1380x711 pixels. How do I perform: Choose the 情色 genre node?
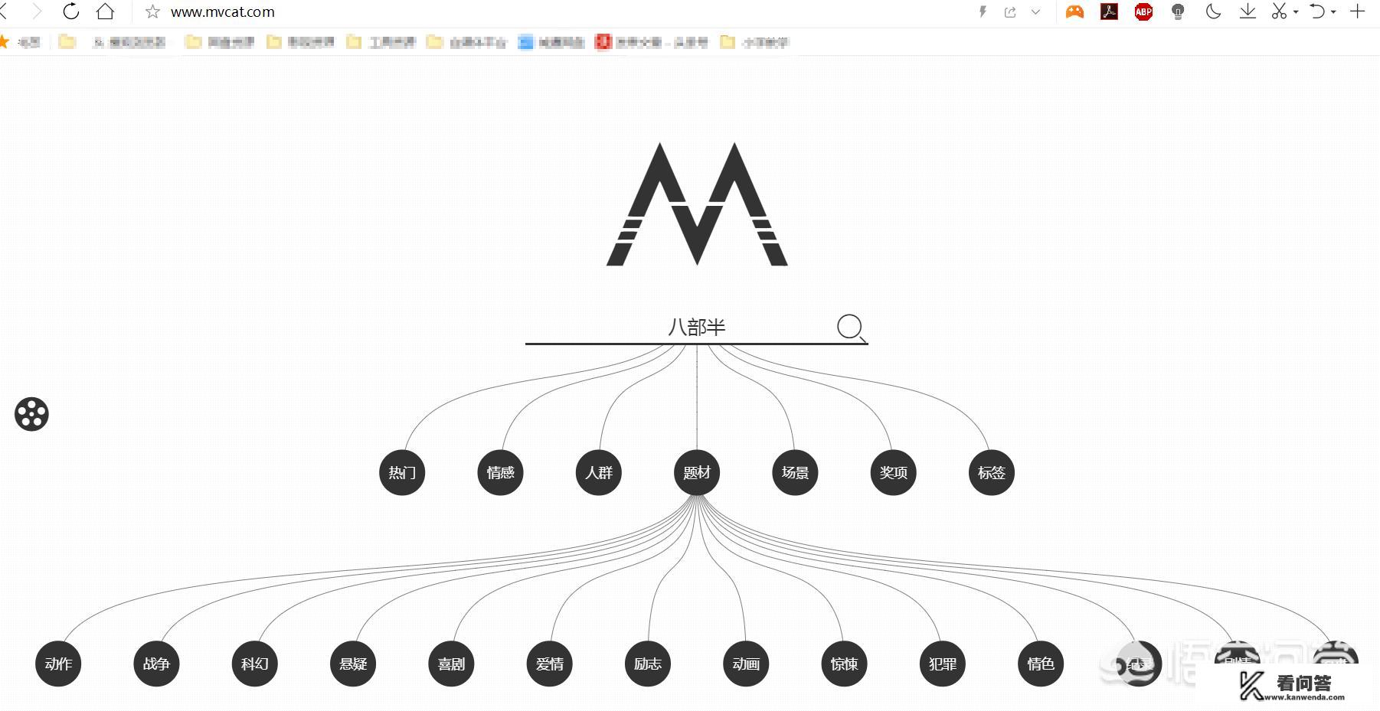(x=1040, y=664)
